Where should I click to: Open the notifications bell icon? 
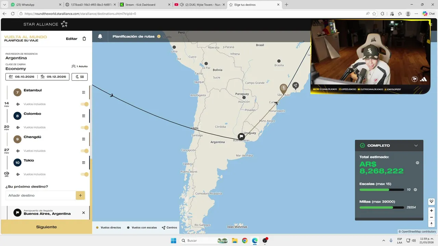point(100,37)
